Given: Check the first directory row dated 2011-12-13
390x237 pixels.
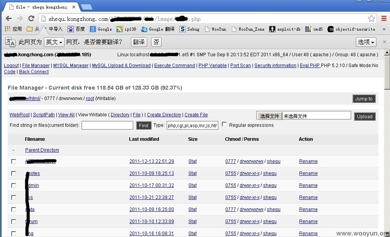Looking at the screenshot, I should click(14, 161).
